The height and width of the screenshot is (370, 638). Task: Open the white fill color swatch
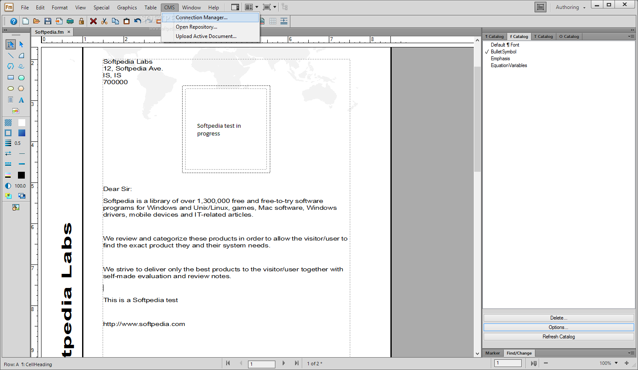(x=22, y=123)
